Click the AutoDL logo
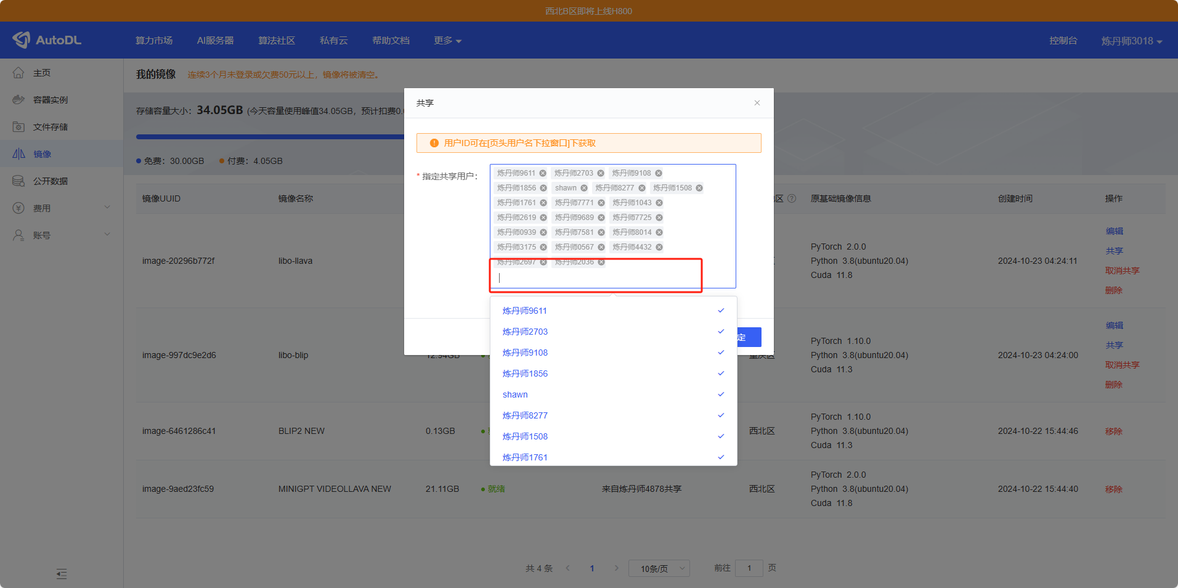 point(47,40)
